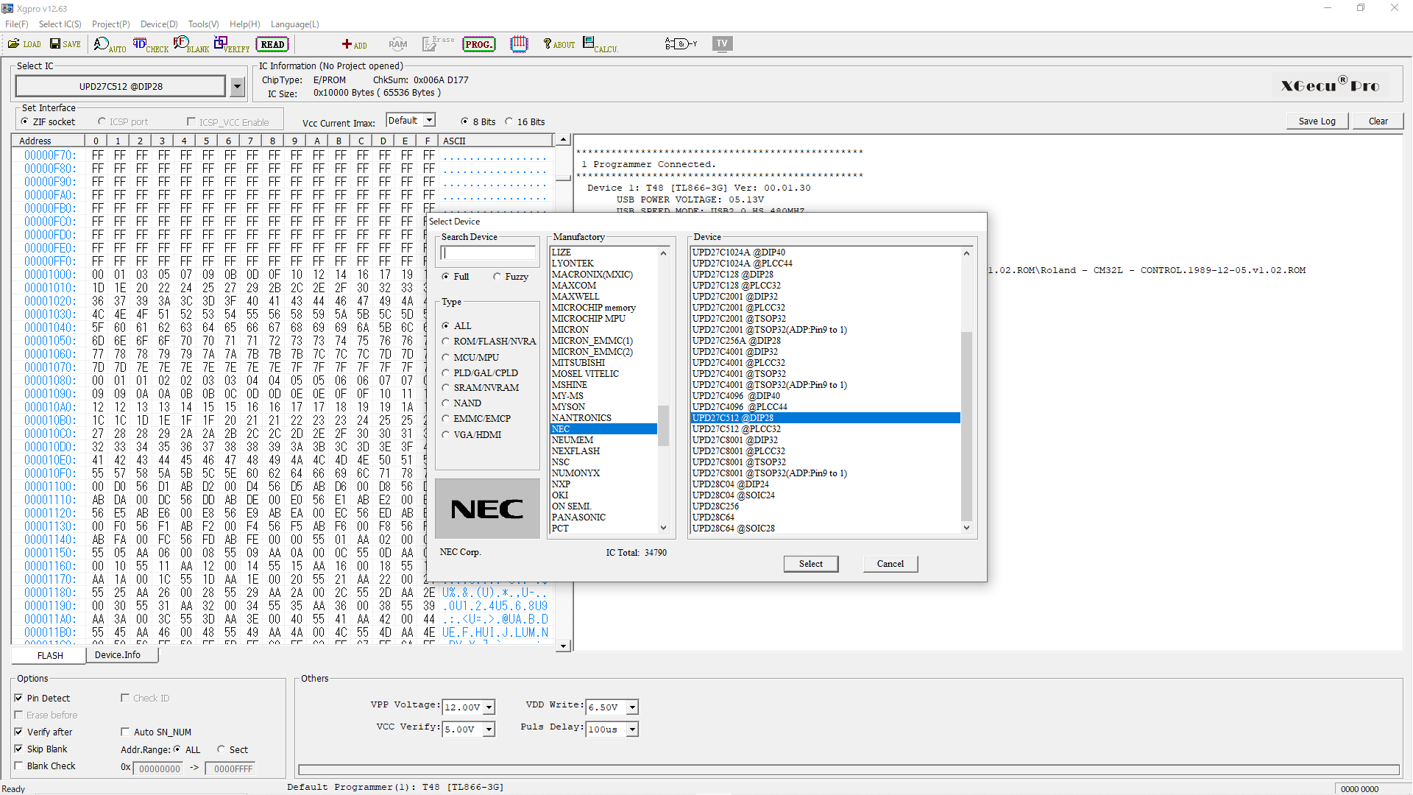Image resolution: width=1413 pixels, height=795 pixels.
Task: Click the logic gate test icon
Action: point(680,44)
